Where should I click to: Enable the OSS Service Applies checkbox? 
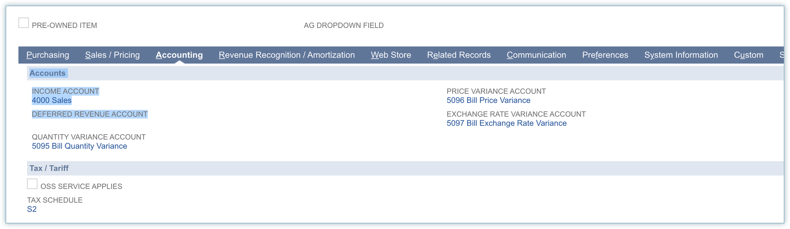32,184
